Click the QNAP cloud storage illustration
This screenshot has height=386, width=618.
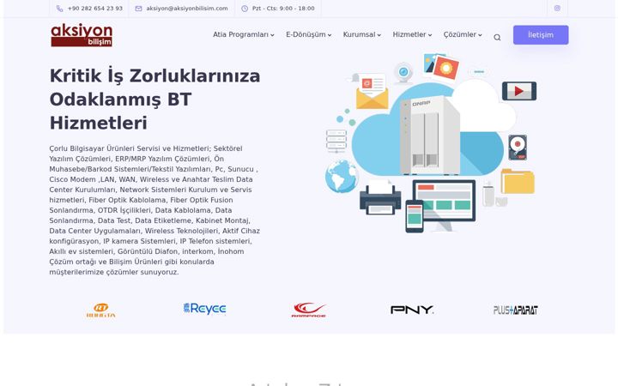pyautogui.click(x=431, y=142)
